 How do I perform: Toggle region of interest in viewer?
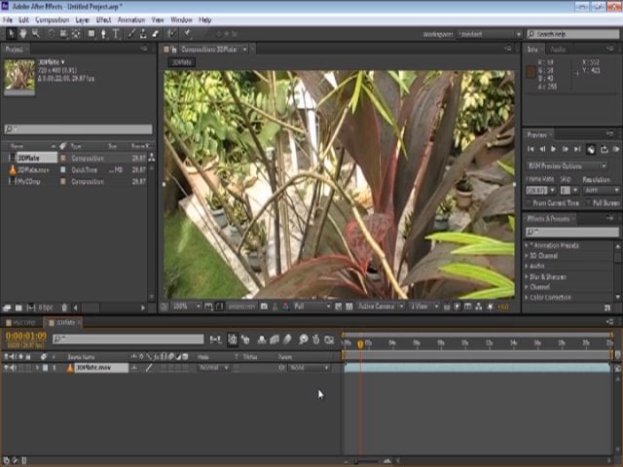pos(338,306)
